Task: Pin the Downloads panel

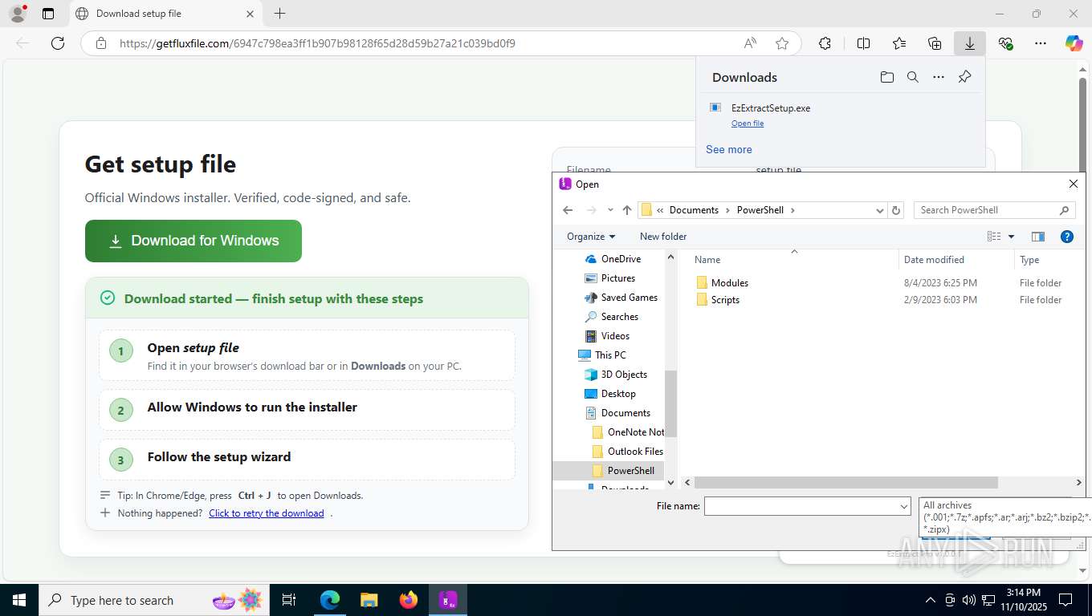Action: pyautogui.click(x=965, y=77)
